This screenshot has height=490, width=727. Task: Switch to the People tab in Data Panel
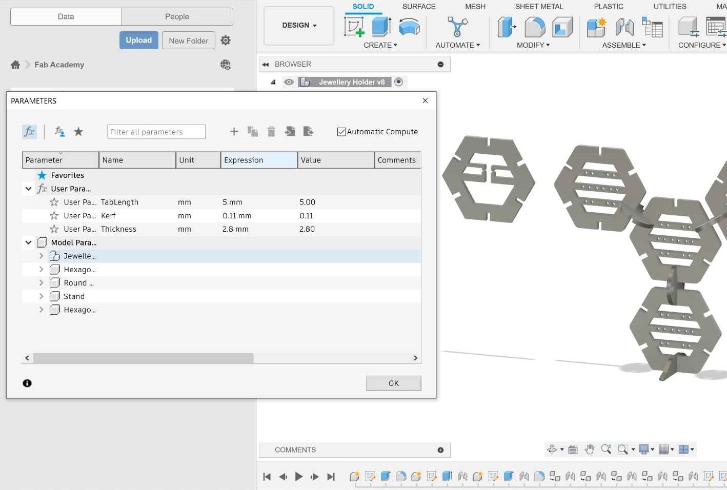click(177, 16)
